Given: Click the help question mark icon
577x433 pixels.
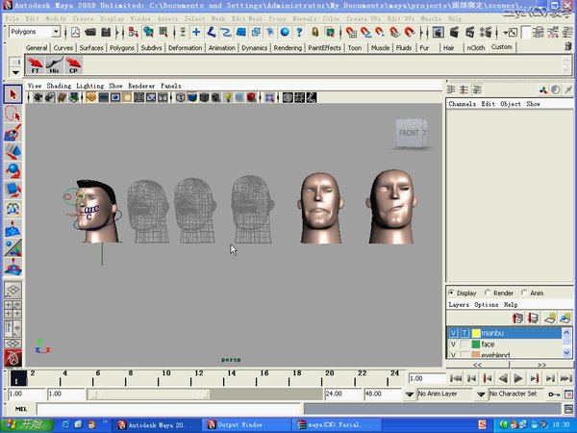Looking at the screenshot, I should coord(299,33).
